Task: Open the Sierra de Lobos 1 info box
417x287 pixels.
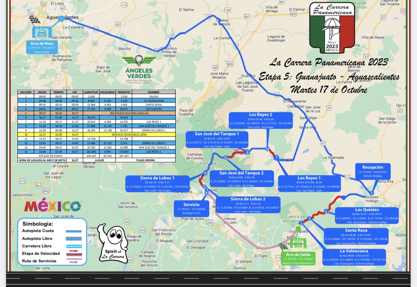Action: [x=158, y=184]
